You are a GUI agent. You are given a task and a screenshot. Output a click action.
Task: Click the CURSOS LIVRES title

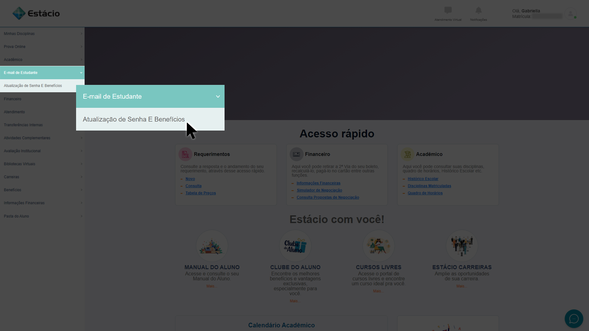click(x=379, y=267)
